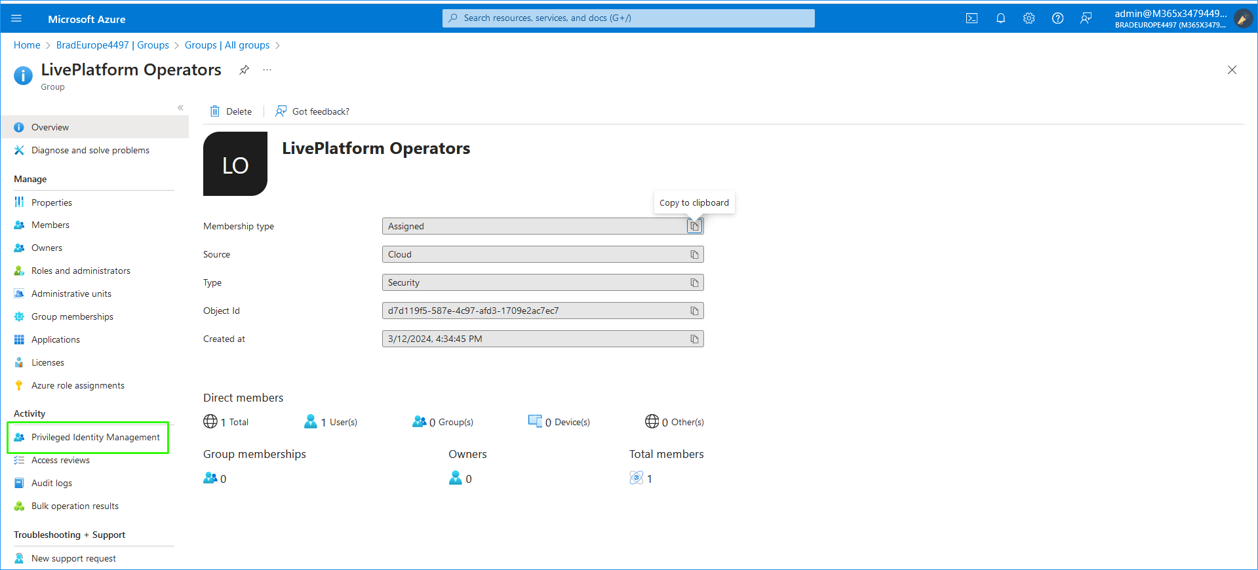This screenshot has height=570, width=1258.
Task: Click the LO group avatar tile
Action: point(235,164)
